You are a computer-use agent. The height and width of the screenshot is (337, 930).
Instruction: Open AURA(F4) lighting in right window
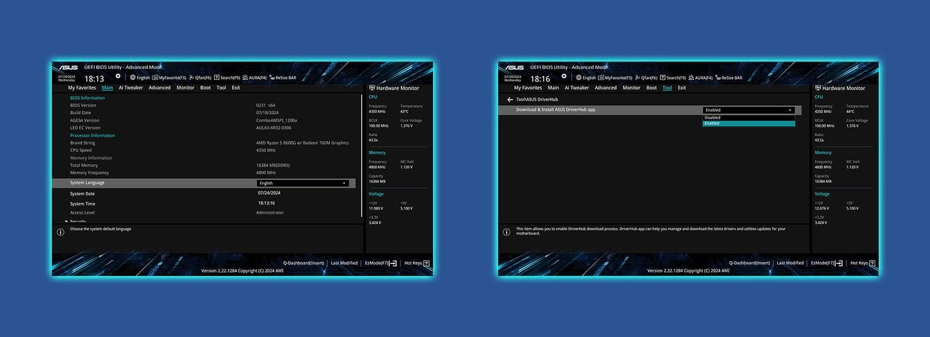click(x=700, y=78)
